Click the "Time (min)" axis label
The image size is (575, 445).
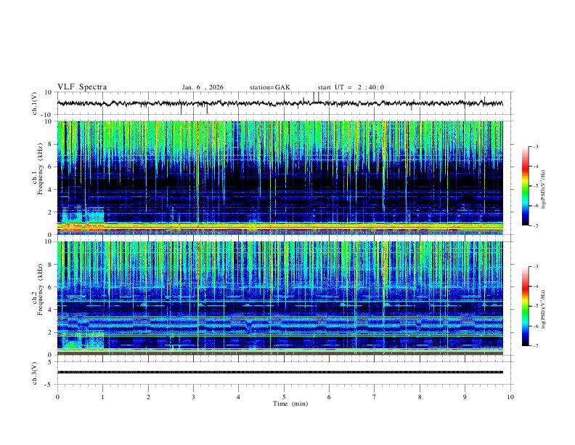(290, 404)
